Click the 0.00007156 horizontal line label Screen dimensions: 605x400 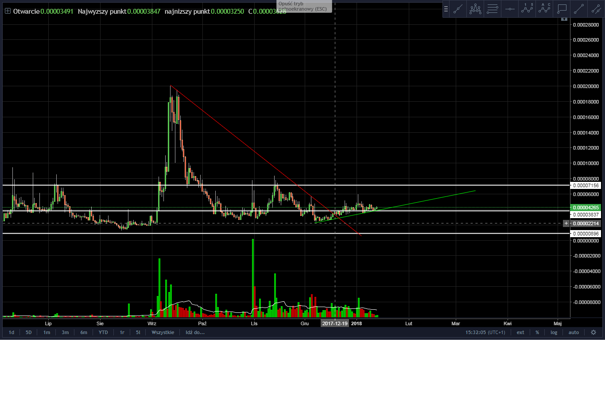click(x=586, y=185)
